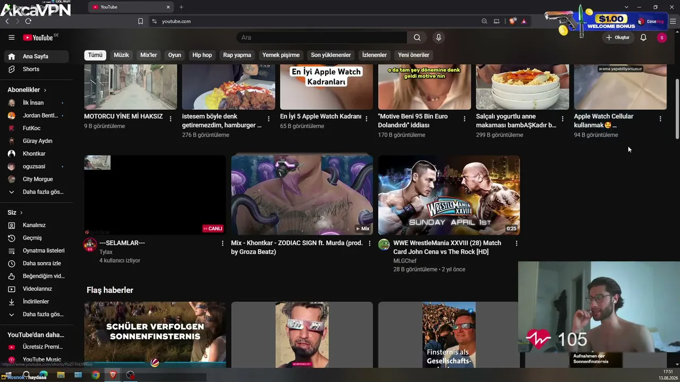Open Brave Shields icon

tap(513, 21)
